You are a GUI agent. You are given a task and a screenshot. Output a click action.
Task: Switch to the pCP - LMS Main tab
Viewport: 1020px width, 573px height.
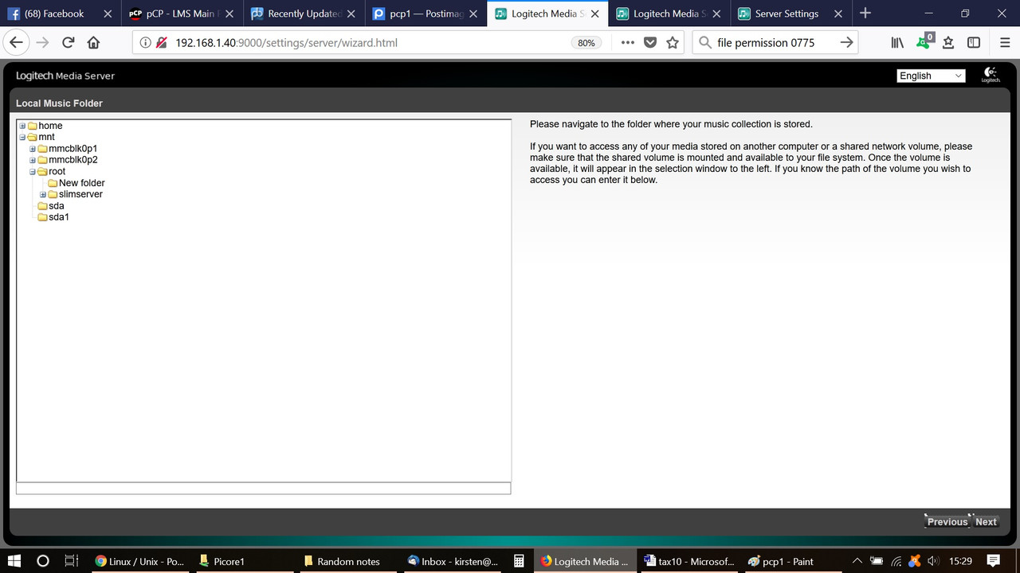181,14
